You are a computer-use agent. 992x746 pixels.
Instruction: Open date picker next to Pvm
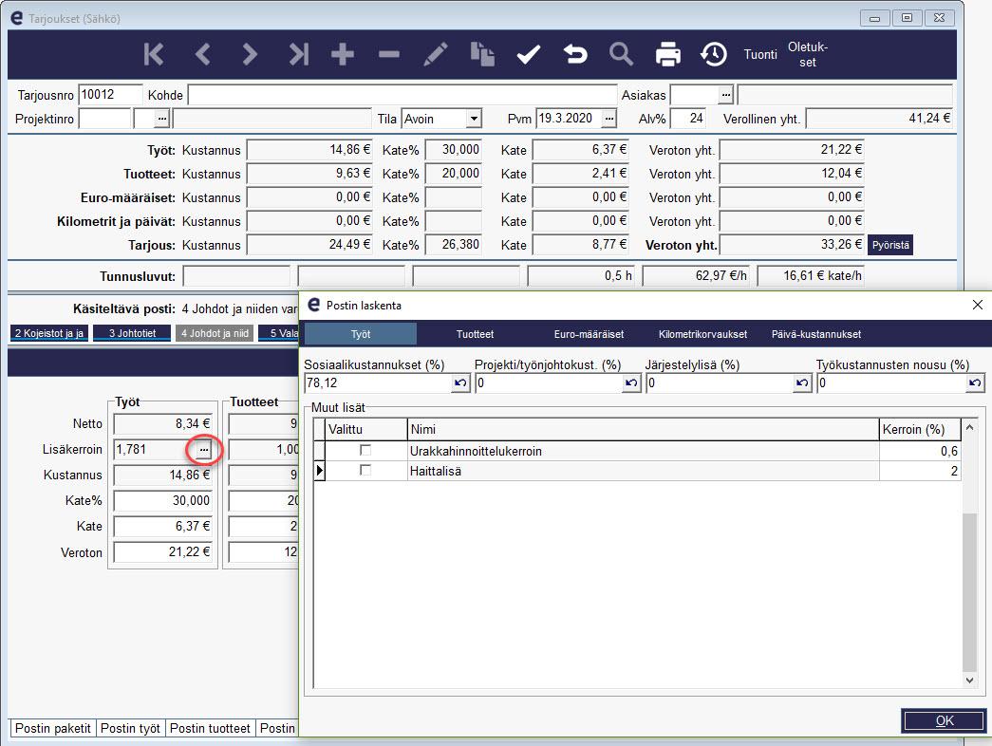(x=608, y=119)
